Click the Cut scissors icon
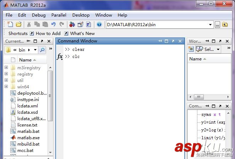This screenshot has width=235, height=159. click(x=29, y=24)
